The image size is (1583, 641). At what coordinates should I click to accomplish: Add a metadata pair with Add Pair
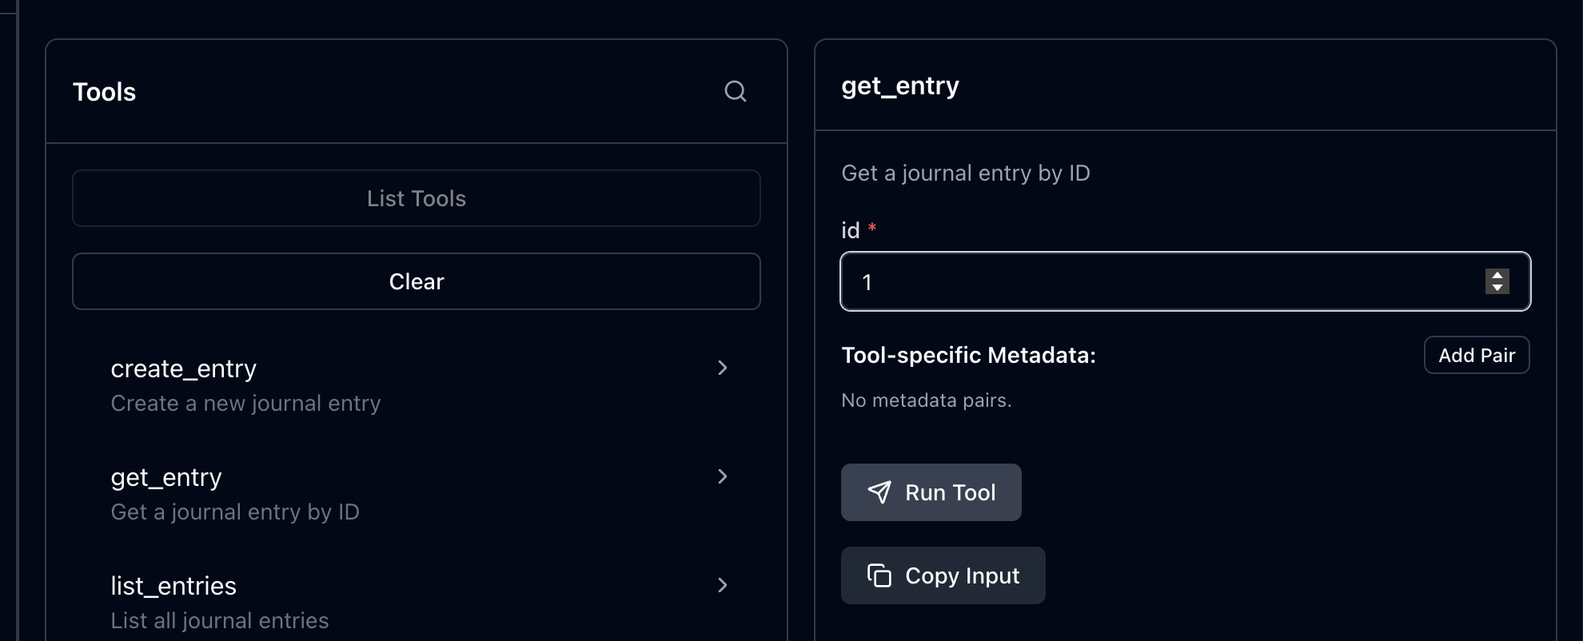(1476, 355)
